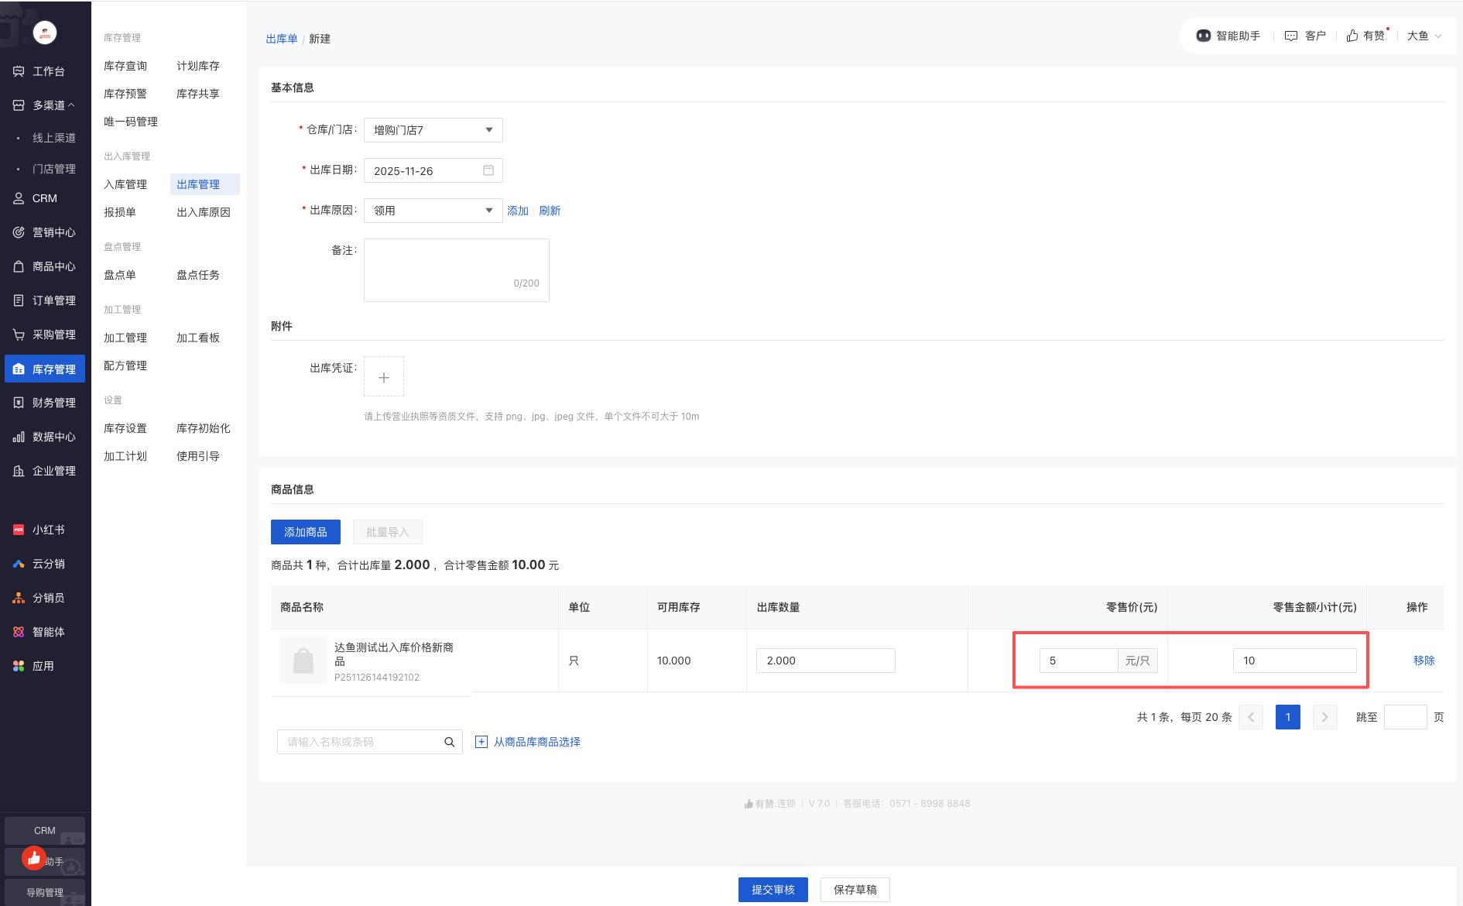The height and width of the screenshot is (906, 1463).
Task: Go to 入库管理 submenu item
Action: point(125,184)
